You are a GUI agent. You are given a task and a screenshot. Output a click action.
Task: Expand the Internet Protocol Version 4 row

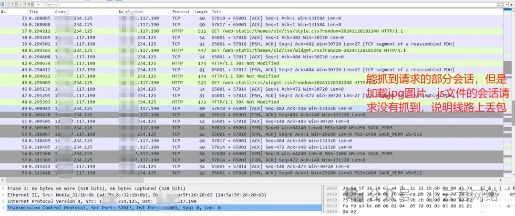pyautogui.click(x=4, y=201)
